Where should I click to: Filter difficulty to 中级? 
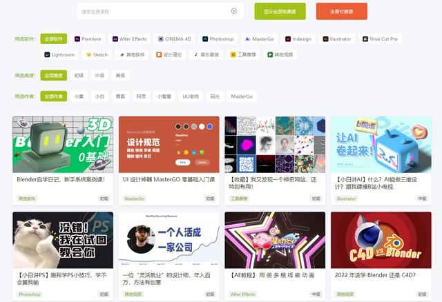[x=99, y=75]
